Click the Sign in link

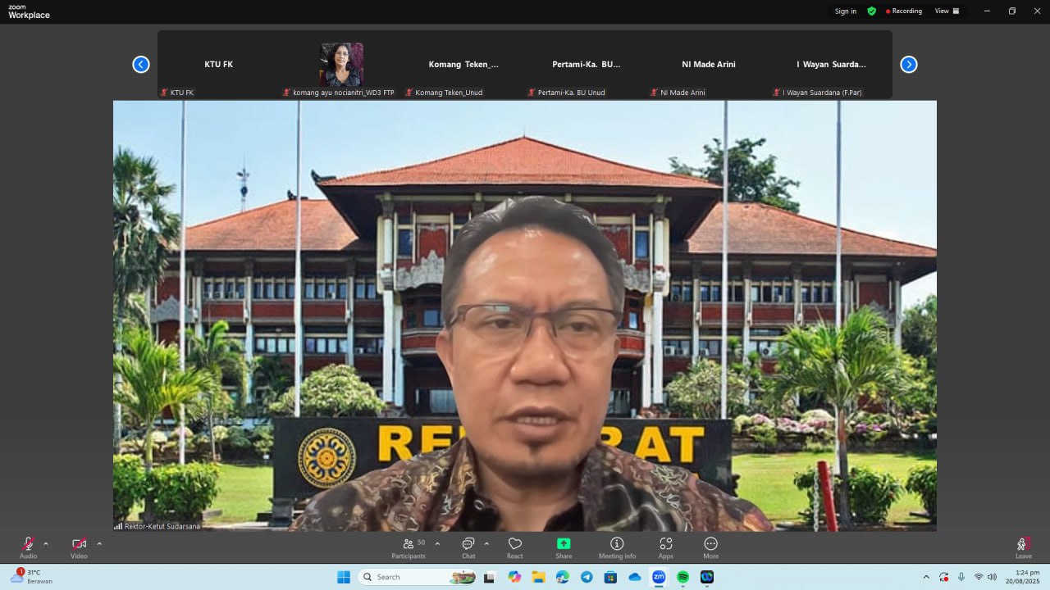click(x=845, y=11)
